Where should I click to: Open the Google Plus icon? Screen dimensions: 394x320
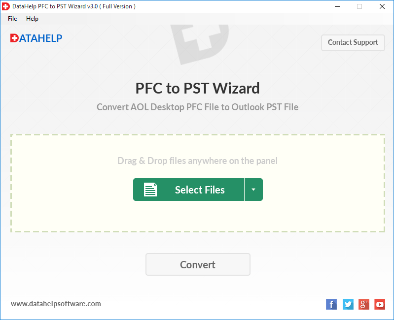tap(363, 304)
